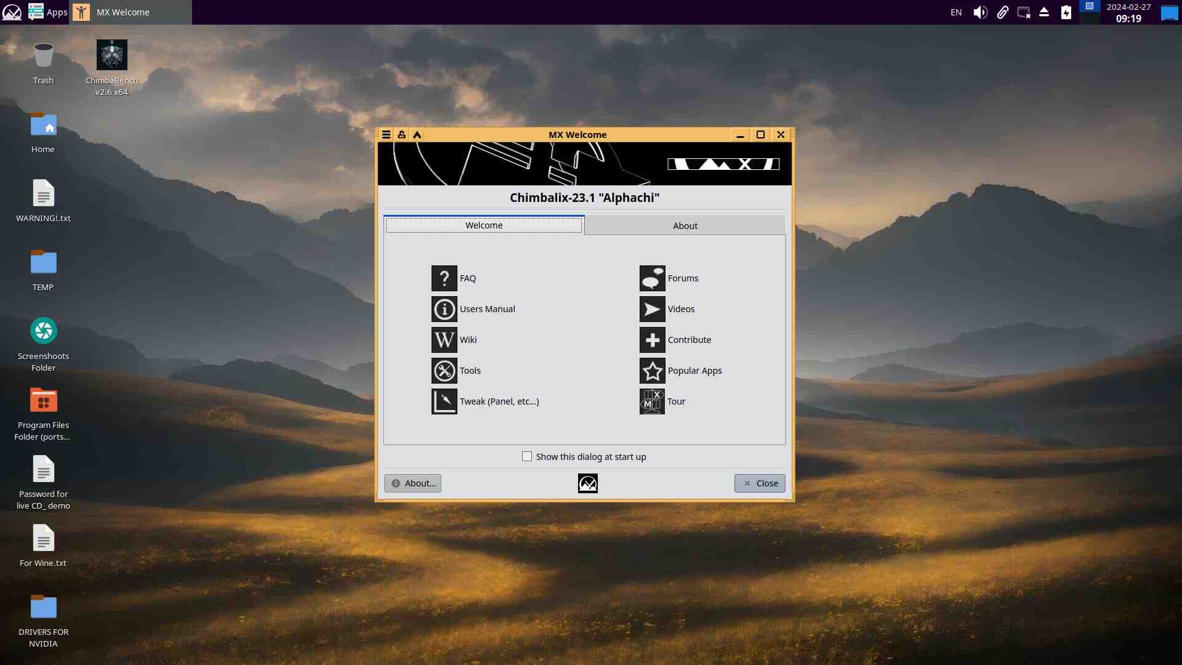The image size is (1182, 665).
Task: Shade window with the up-arrow titlebar icon
Action: coord(417,135)
